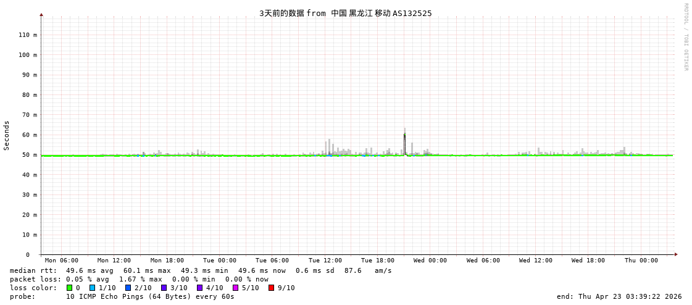Click the median rtt statistics line

(201, 270)
